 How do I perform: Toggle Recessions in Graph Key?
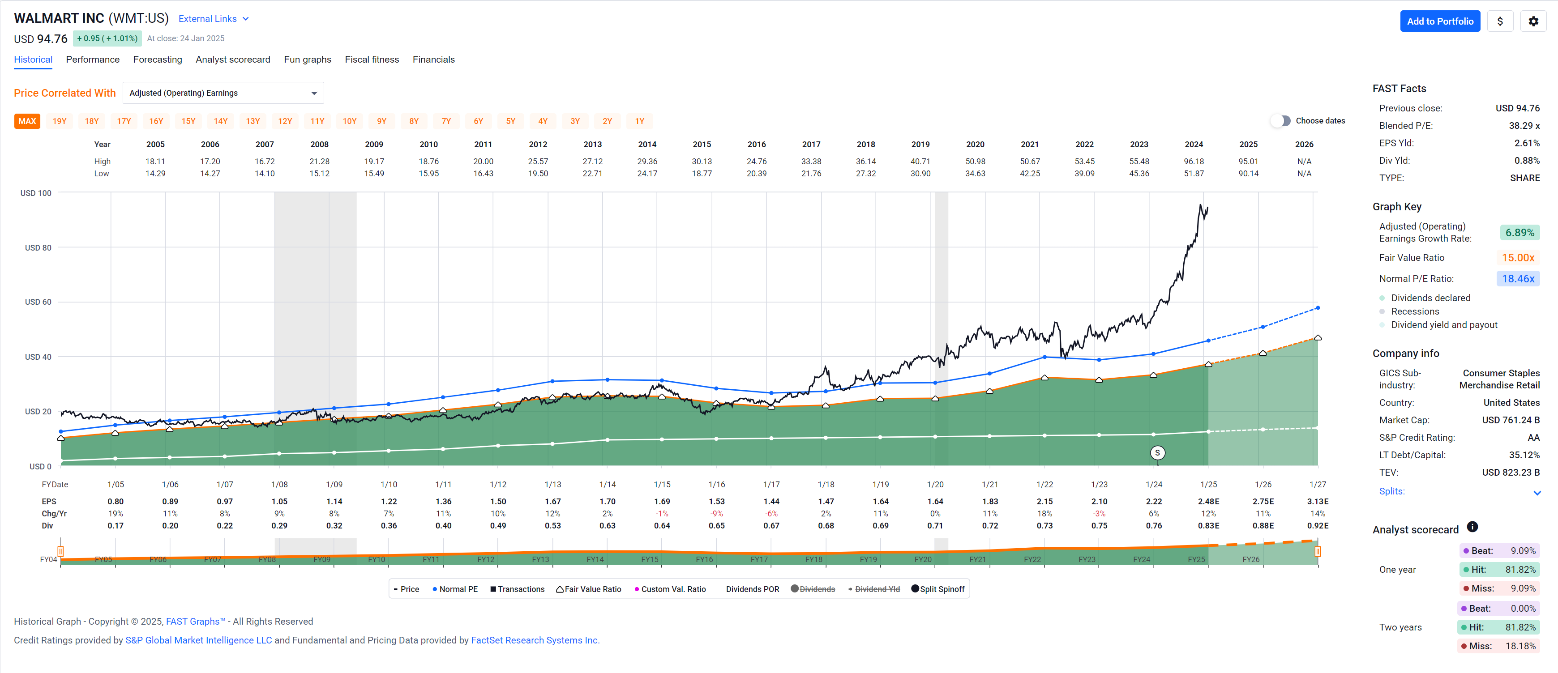pyautogui.click(x=1409, y=311)
